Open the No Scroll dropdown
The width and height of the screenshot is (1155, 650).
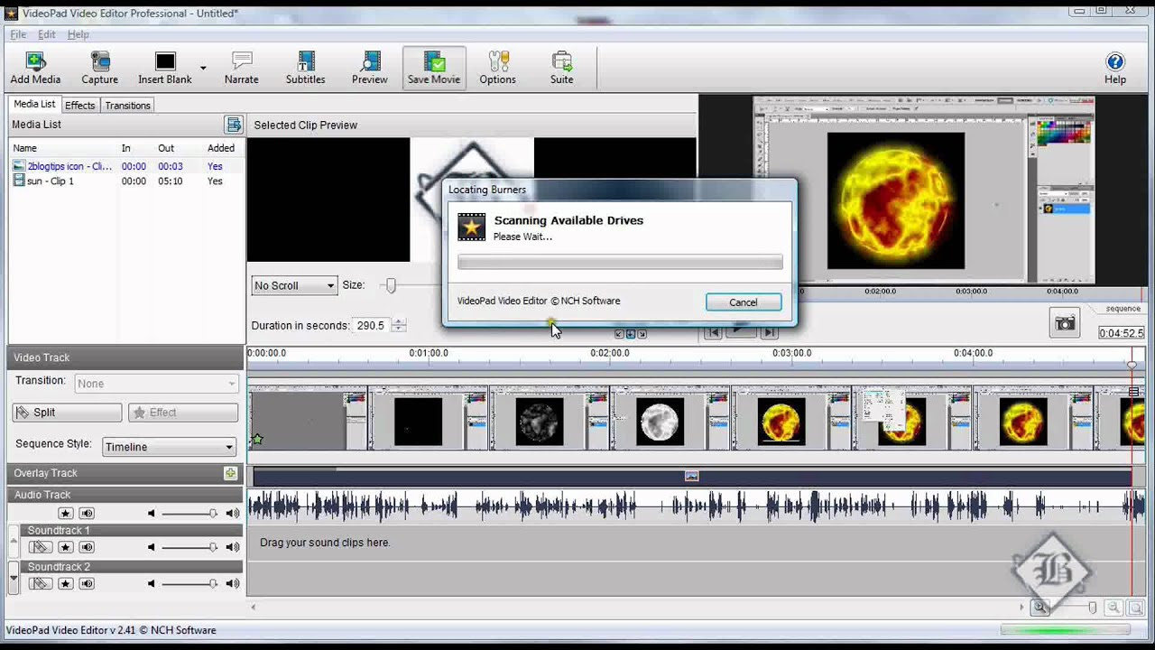pyautogui.click(x=294, y=285)
